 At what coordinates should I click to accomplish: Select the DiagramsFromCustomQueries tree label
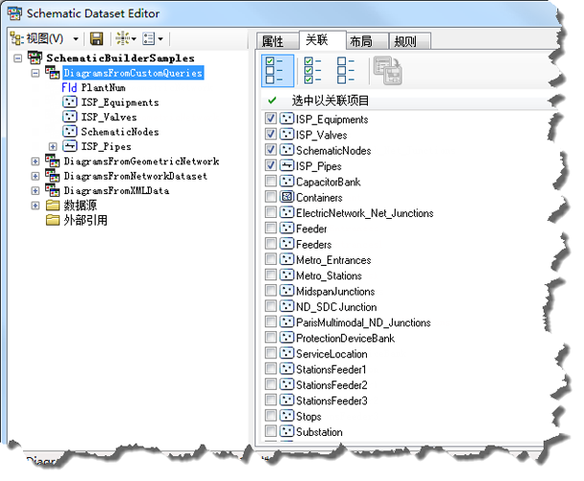(x=133, y=73)
